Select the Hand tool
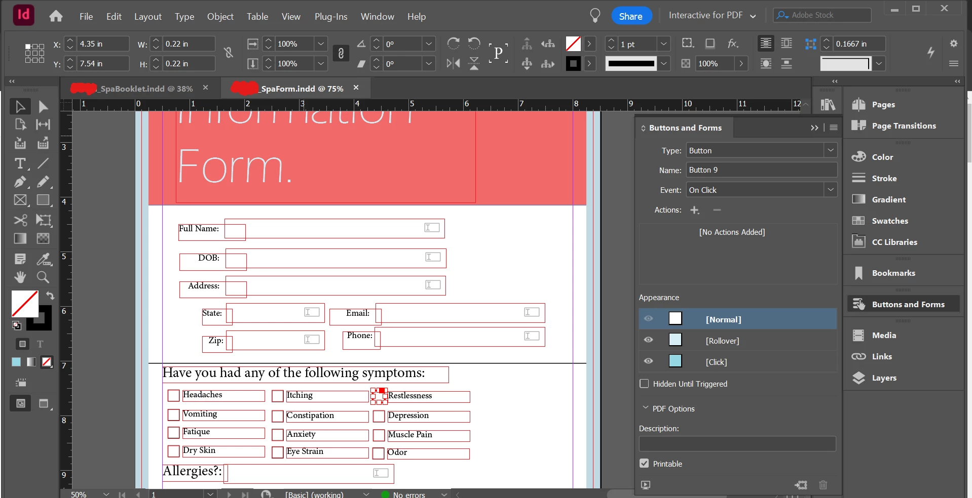Viewport: 972px width, 498px height. tap(20, 277)
